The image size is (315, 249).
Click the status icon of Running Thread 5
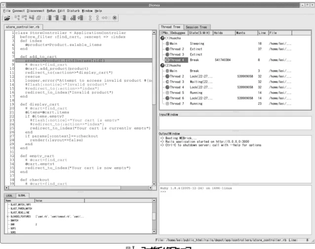[167, 93]
